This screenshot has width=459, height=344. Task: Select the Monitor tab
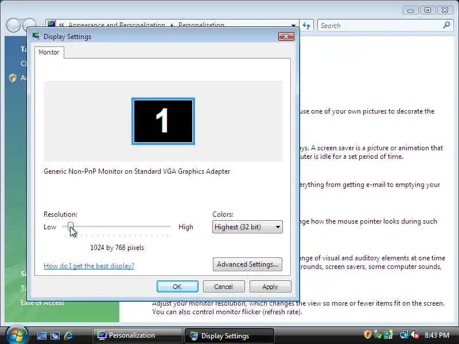[49, 52]
